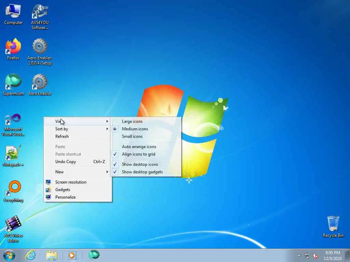This screenshot has height=262, width=350.
Task: Choose Undo Copy in context menu
Action: coord(78,162)
